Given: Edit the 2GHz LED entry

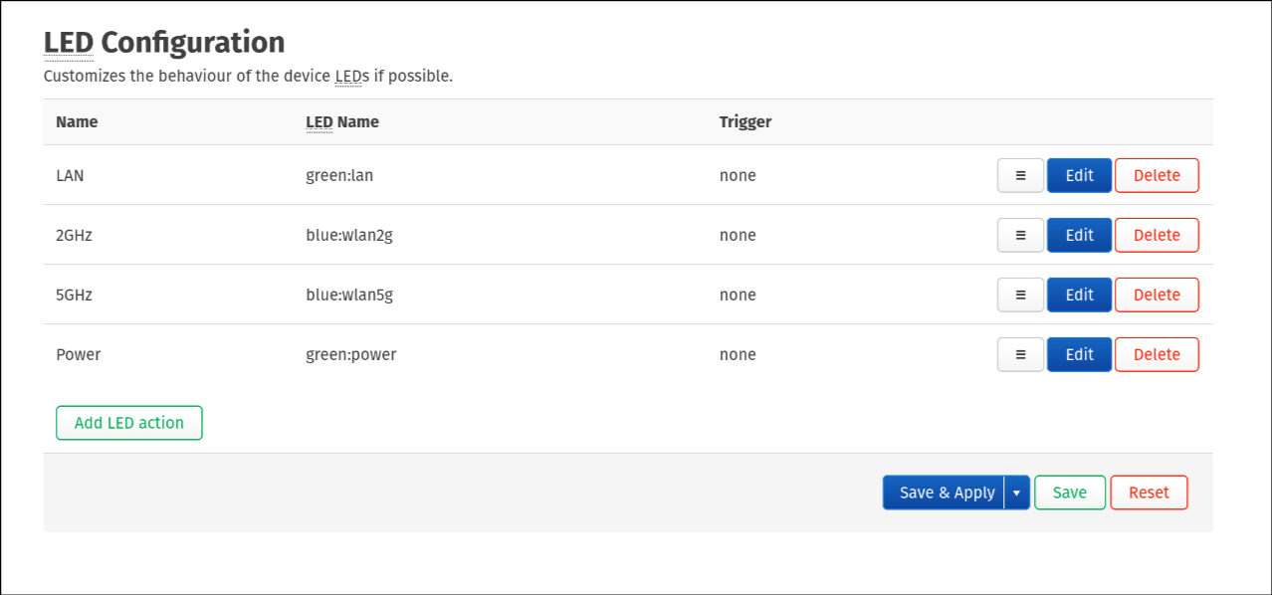Looking at the screenshot, I should click(1079, 235).
